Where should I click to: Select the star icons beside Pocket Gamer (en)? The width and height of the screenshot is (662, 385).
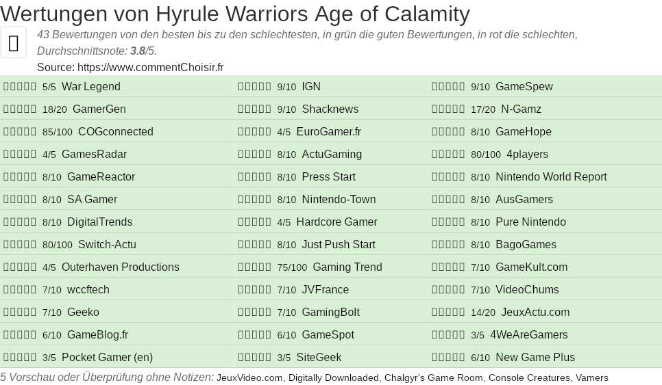[x=20, y=358]
